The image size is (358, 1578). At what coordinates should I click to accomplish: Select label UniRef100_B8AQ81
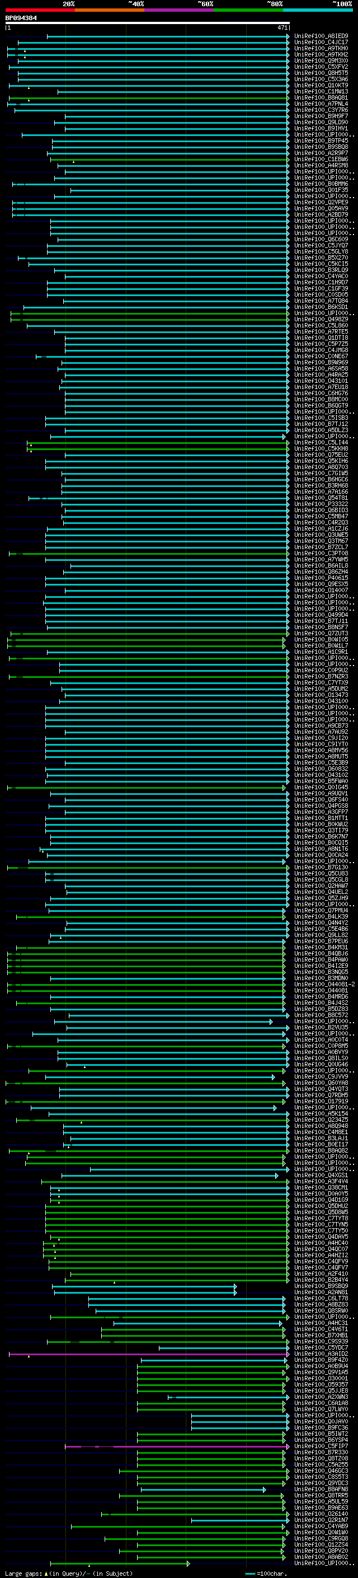[321, 97]
